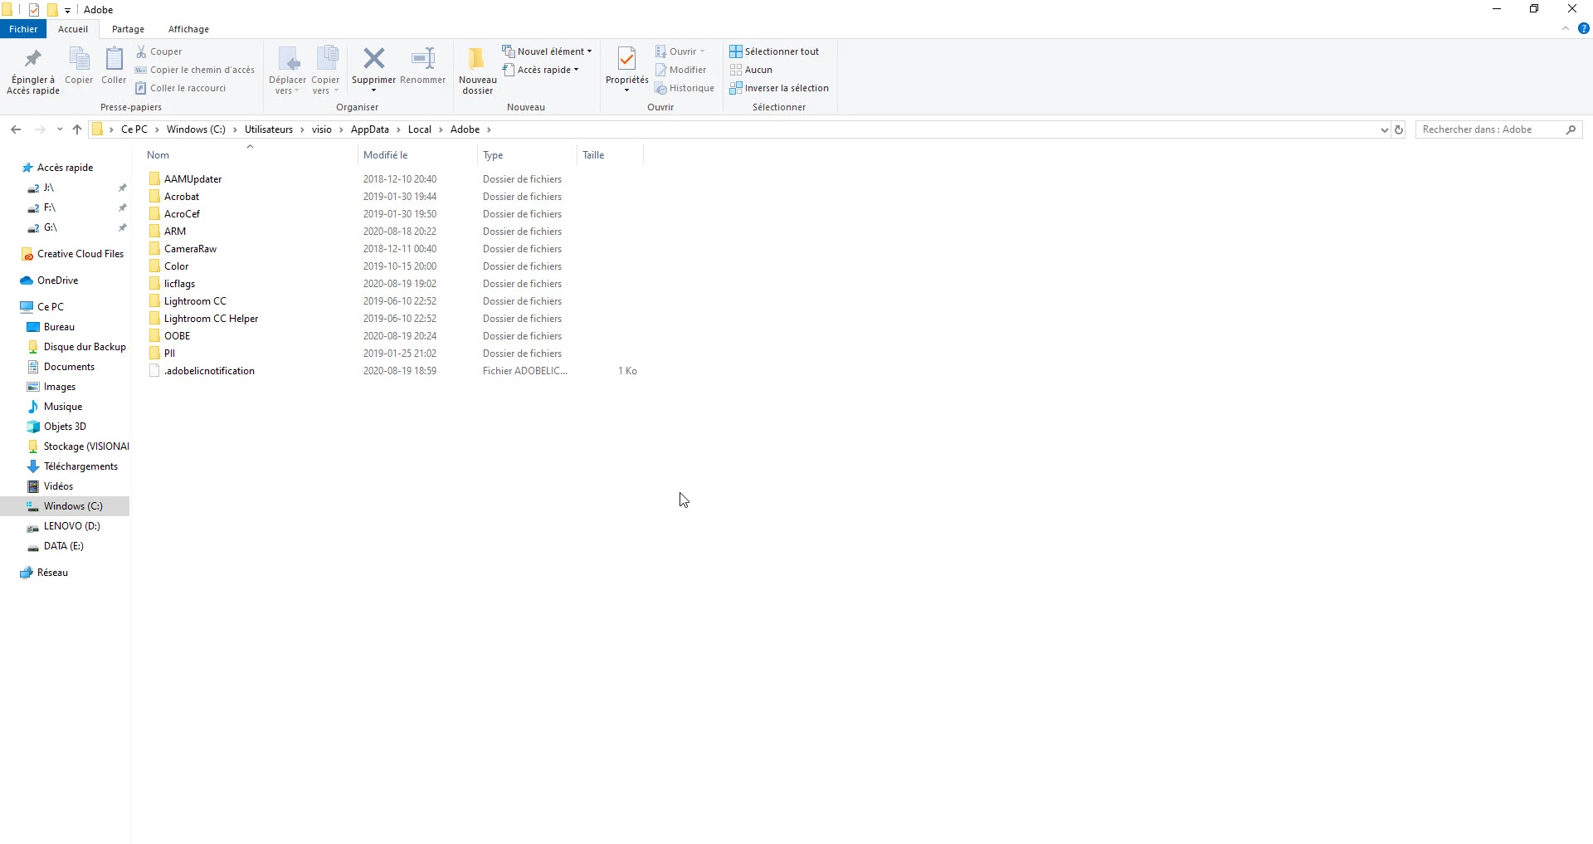This screenshot has height=844, width=1593.
Task: Open pinned J:\ drive shortcut
Action: pyautogui.click(x=48, y=188)
